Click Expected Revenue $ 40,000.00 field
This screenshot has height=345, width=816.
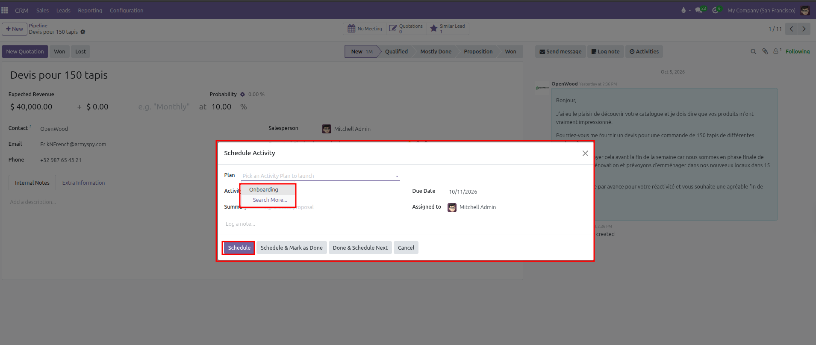(x=31, y=107)
